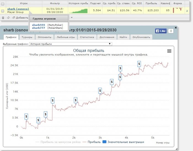Select the Статистика tab
Image resolution: width=193 pixels, height=151 pixels.
pos(87,37)
